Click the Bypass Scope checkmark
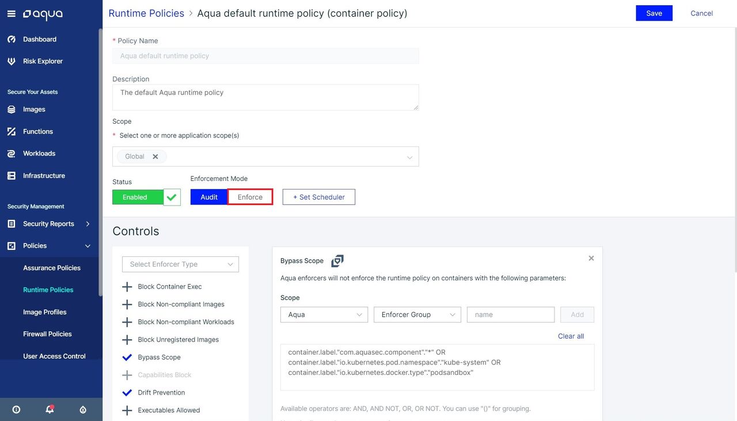 pos(127,358)
